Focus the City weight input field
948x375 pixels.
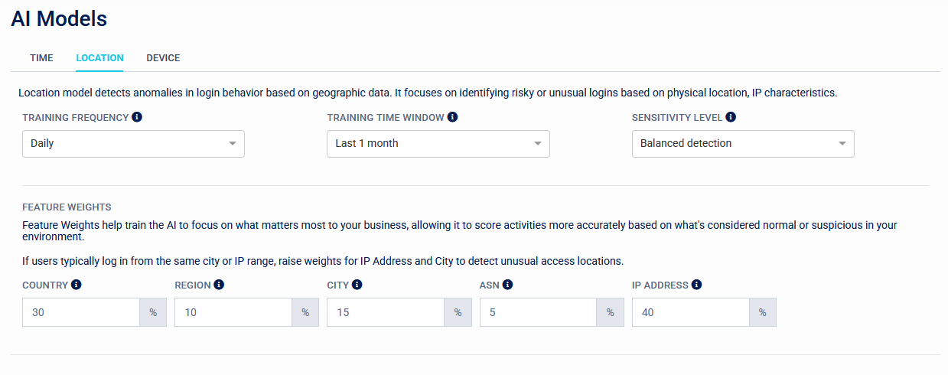tap(385, 312)
